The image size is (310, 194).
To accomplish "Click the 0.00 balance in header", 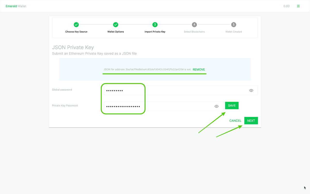I will [286, 6].
